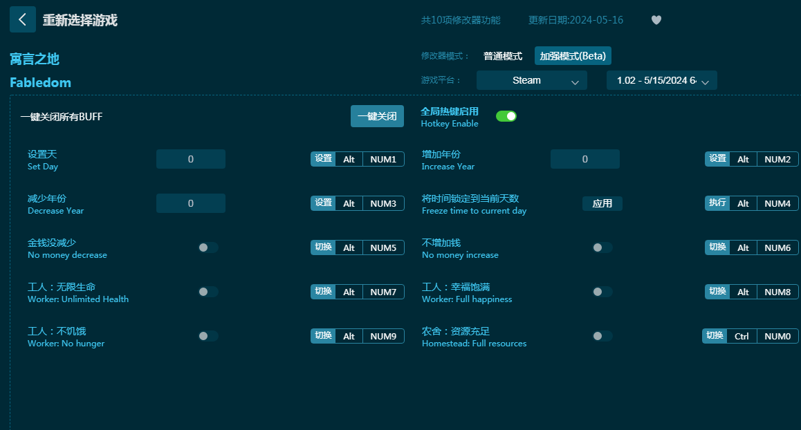Click 切换 button for No money decrease
The height and width of the screenshot is (430, 801).
(323, 247)
